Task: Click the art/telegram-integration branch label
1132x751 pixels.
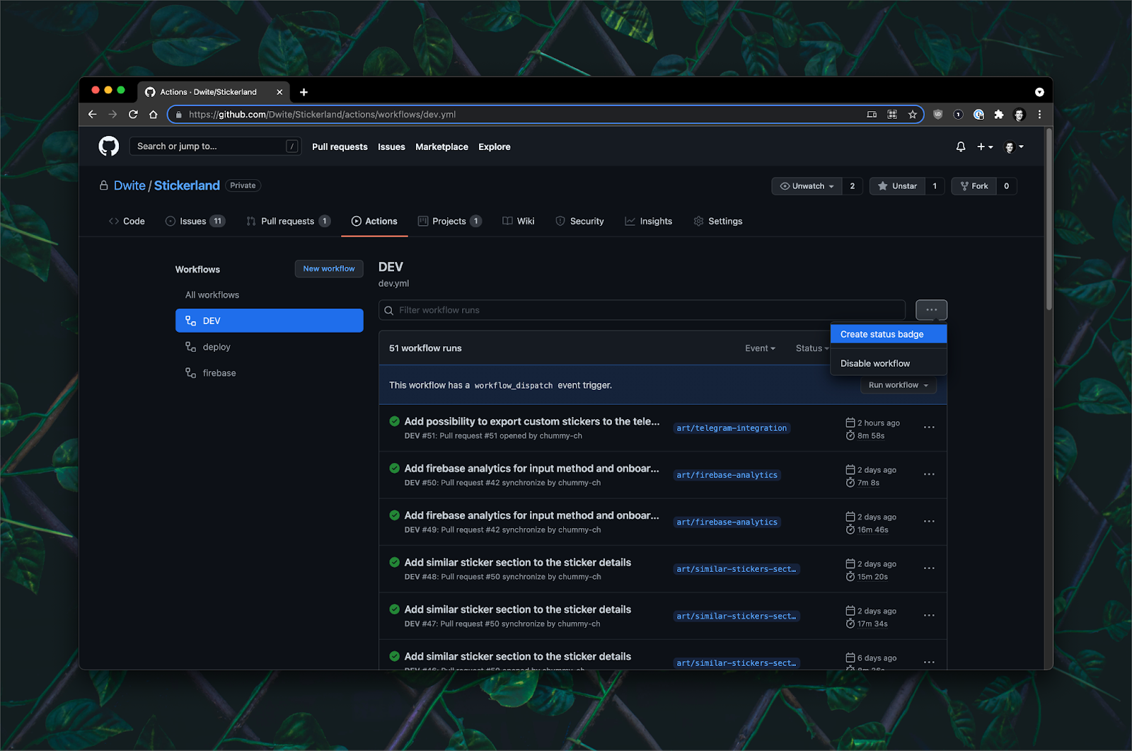Action: pyautogui.click(x=731, y=428)
